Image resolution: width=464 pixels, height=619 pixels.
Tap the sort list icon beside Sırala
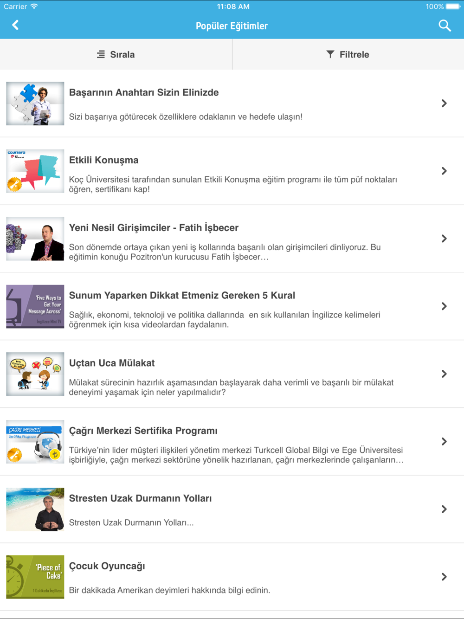101,54
